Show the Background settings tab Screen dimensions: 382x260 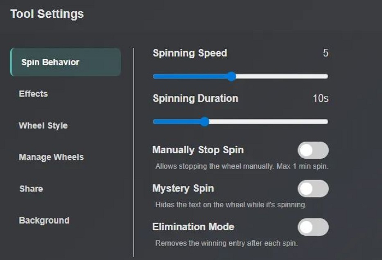44,220
